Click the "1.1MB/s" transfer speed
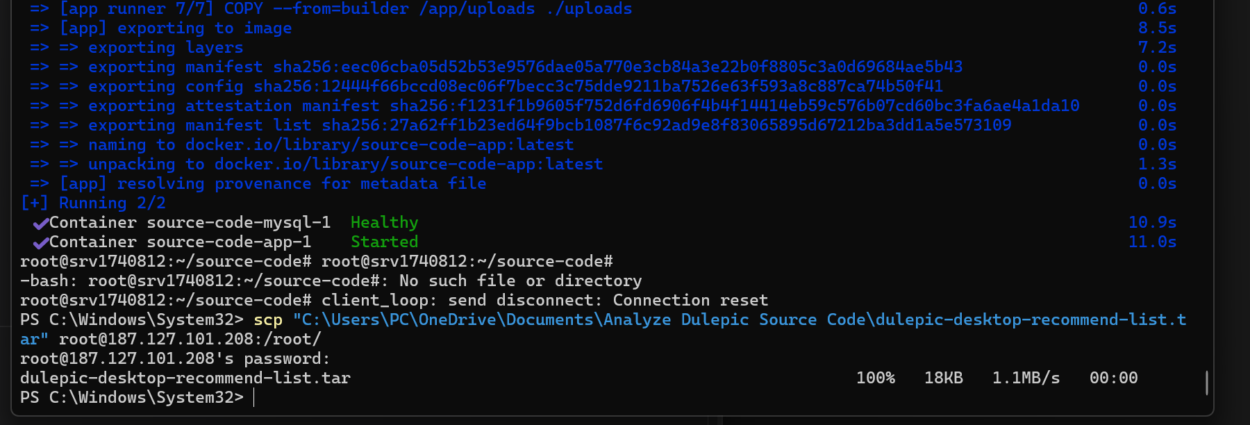Screen dimensions: 1250x425 [1026, 378]
